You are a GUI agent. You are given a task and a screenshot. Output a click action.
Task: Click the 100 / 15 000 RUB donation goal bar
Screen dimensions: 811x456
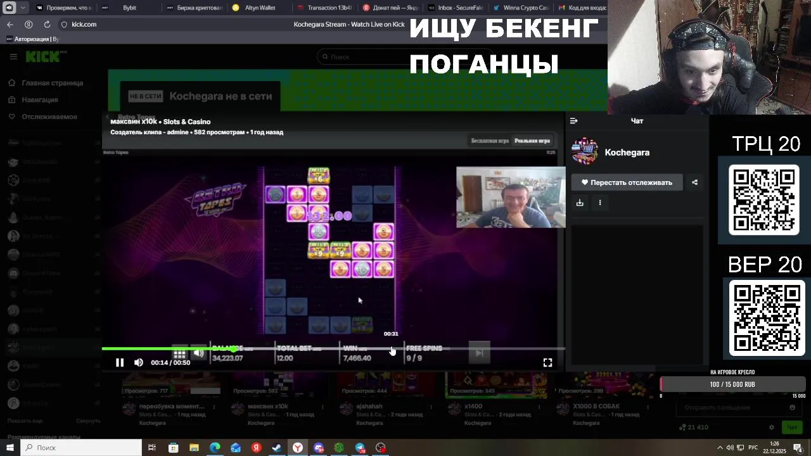point(732,384)
